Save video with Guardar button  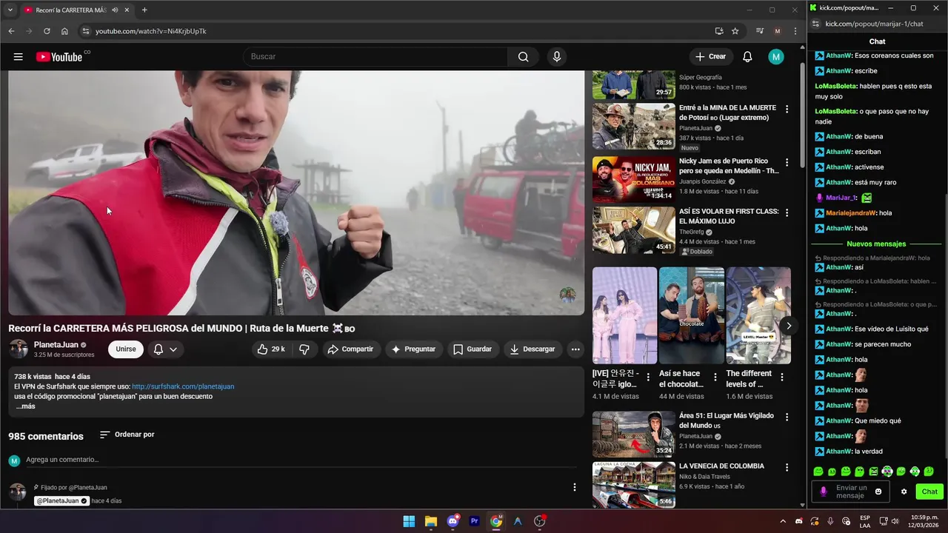[x=473, y=349]
